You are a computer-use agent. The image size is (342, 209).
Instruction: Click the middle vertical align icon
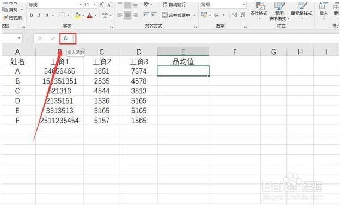(x=127, y=5)
